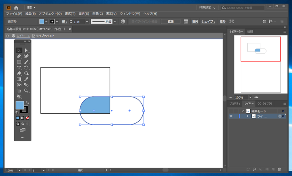Open the stroke weight dropdown

(87, 21)
